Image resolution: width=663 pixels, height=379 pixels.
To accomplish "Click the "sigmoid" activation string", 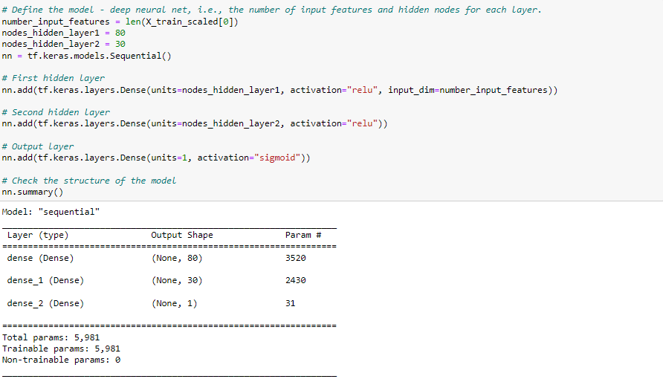I will coord(277,158).
